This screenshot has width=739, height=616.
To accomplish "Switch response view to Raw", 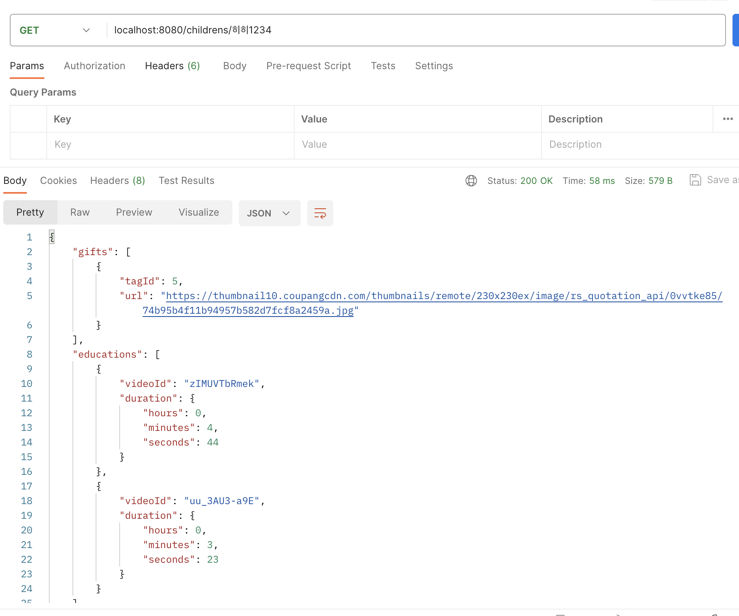I will point(79,212).
